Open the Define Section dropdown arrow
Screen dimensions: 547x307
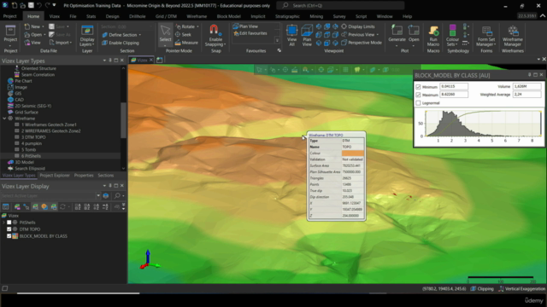pos(140,35)
